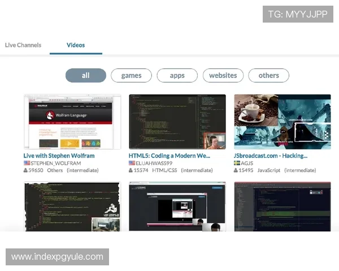The height and width of the screenshot is (271, 339).
Task: Open the Wolfram Language video thumbnail
Action: click(x=72, y=122)
